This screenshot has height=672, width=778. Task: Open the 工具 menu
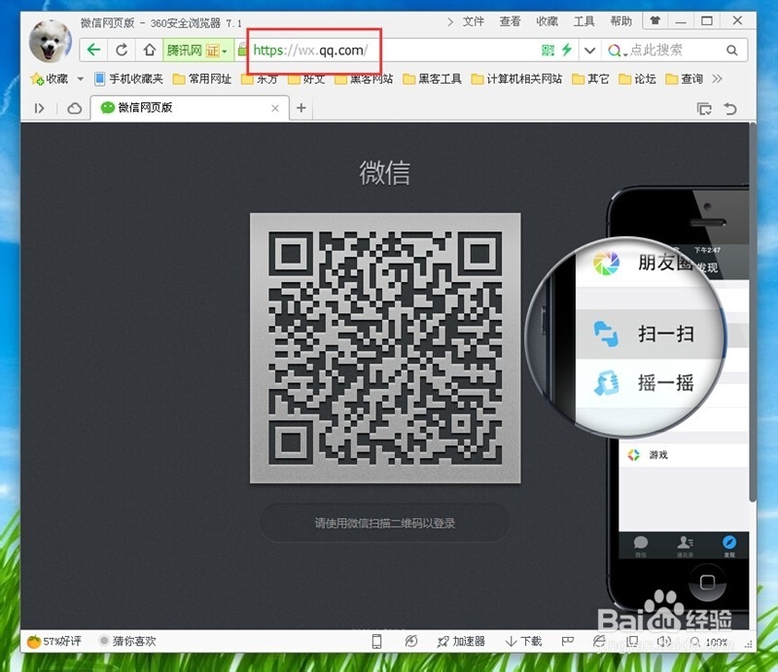click(584, 21)
